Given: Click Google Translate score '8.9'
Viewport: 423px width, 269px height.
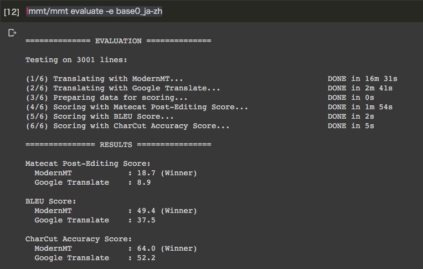Looking at the screenshot, I should click(x=144, y=183).
